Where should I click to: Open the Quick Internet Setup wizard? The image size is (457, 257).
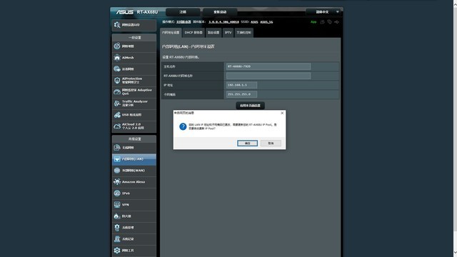134,25
